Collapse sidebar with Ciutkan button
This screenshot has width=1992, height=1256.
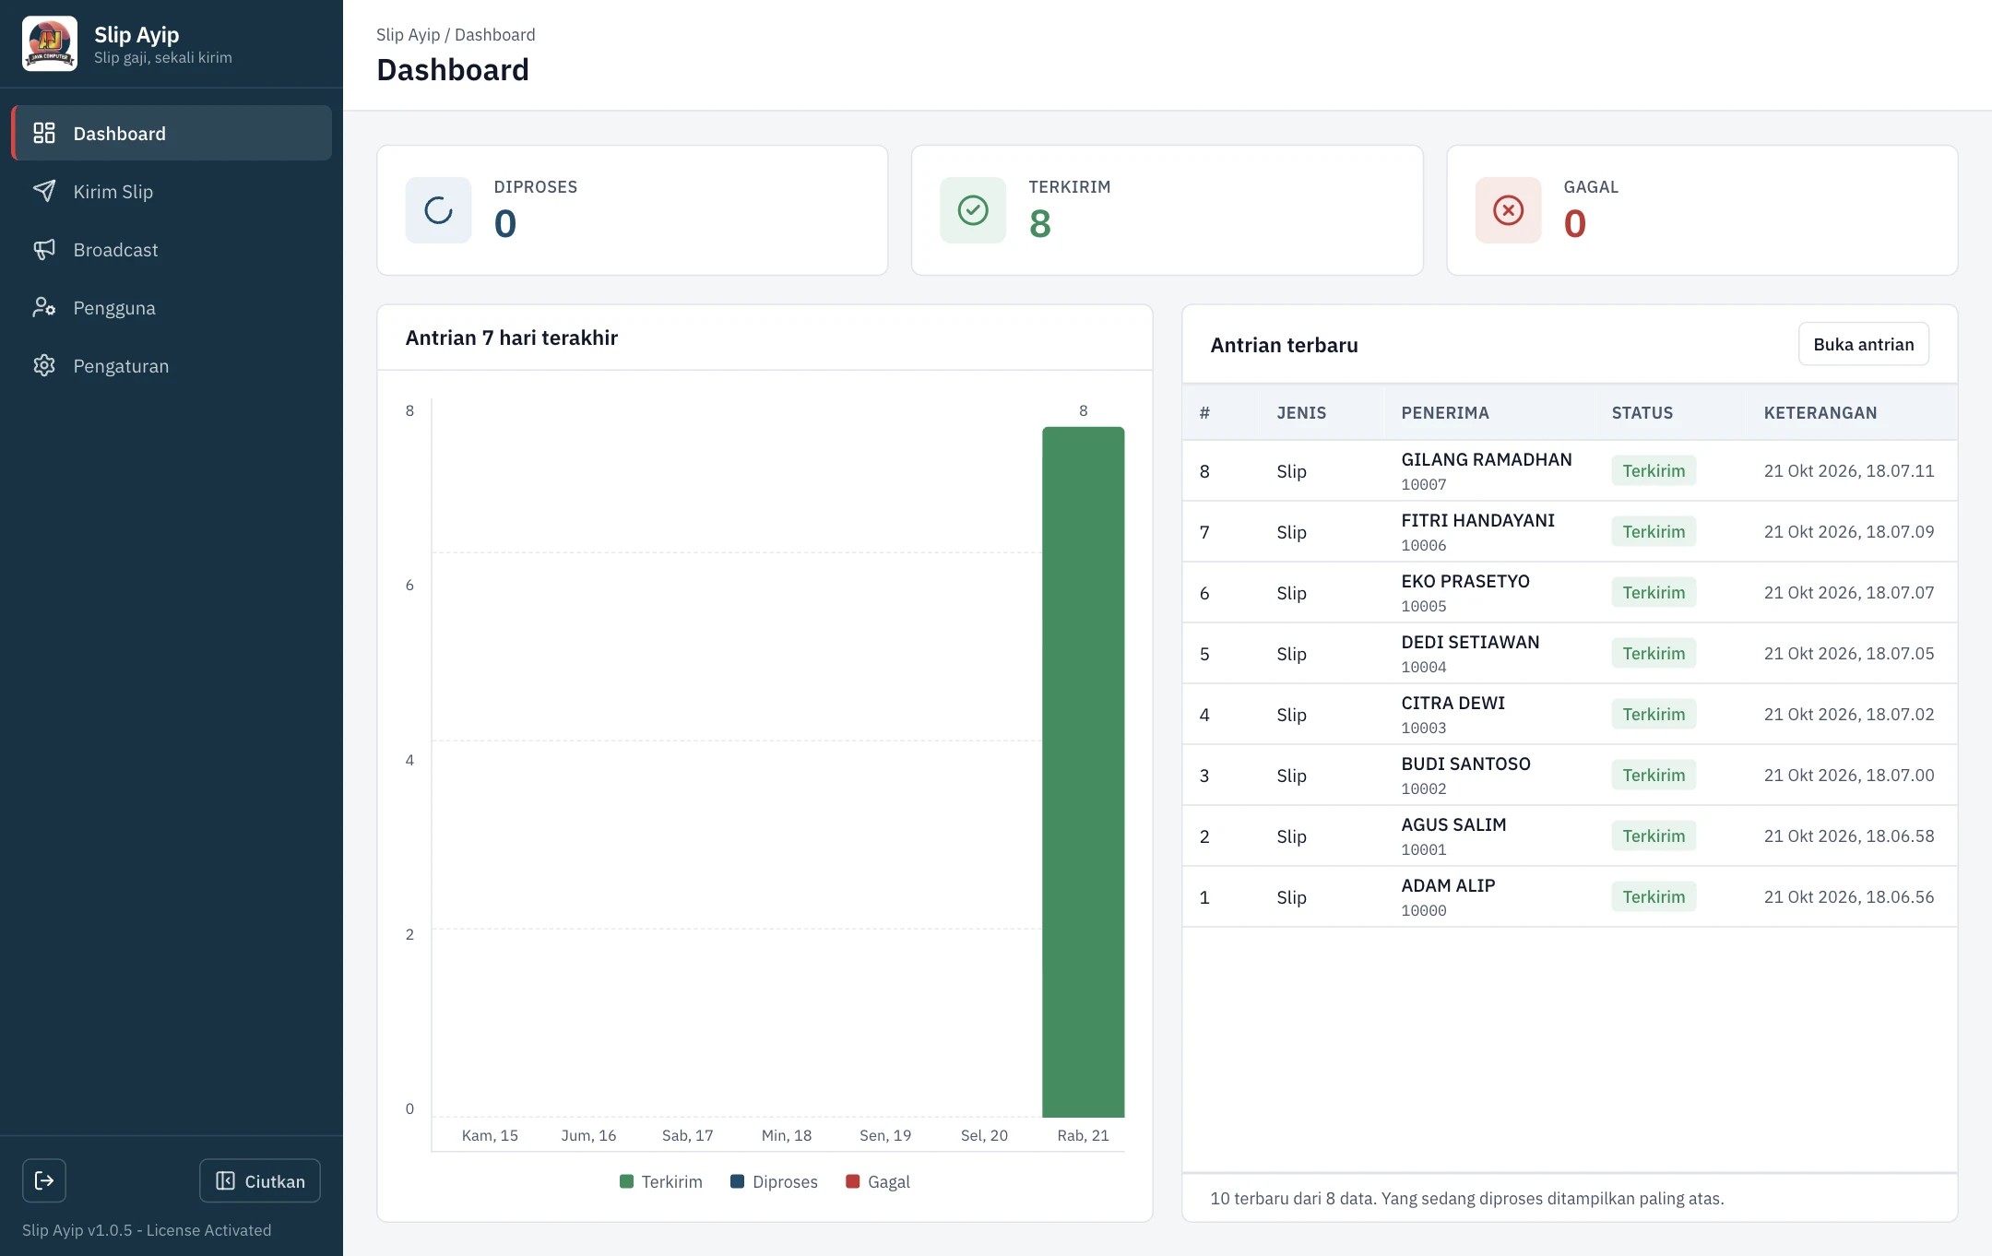coord(260,1180)
